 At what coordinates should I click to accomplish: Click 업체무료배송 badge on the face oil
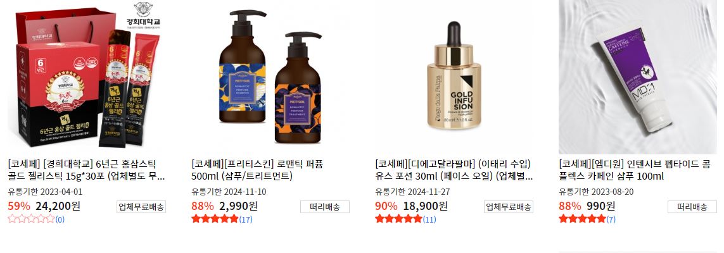[x=509, y=207]
